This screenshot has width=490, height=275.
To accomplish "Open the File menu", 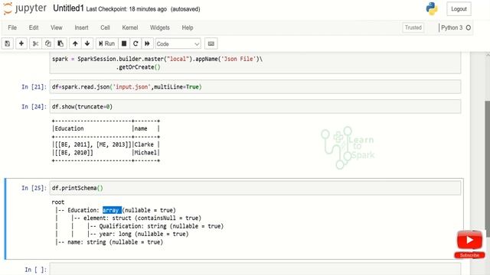I will tap(12, 27).
